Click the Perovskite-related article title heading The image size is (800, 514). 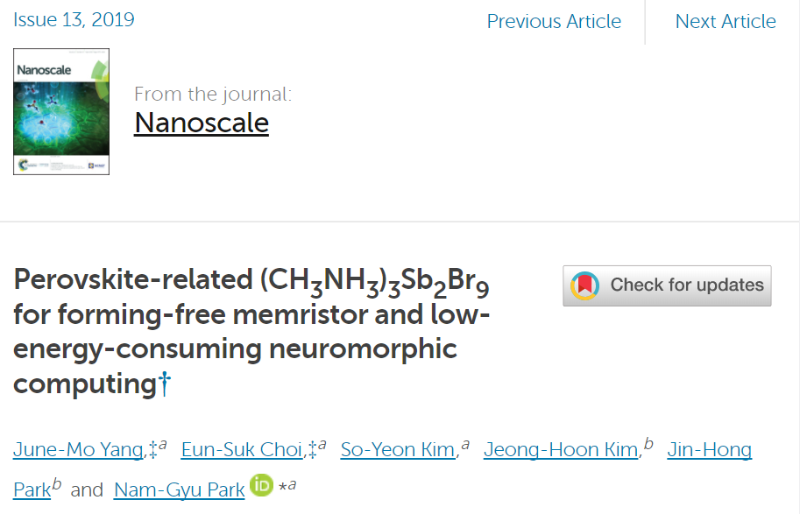(251, 332)
